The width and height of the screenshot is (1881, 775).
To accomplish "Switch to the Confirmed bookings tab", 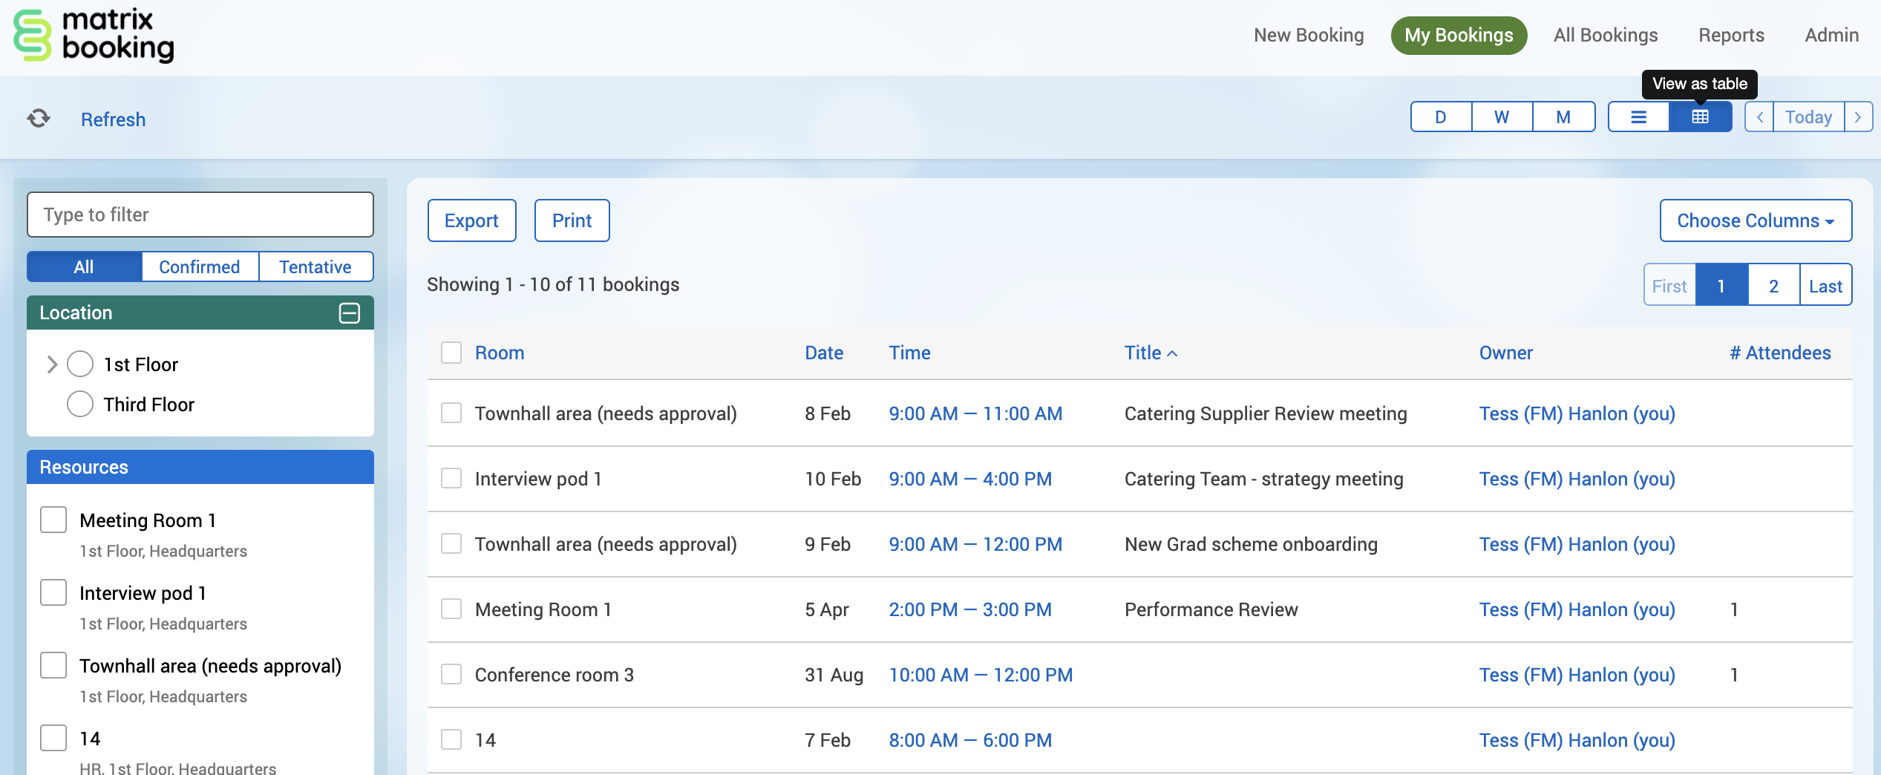I will coord(198,266).
